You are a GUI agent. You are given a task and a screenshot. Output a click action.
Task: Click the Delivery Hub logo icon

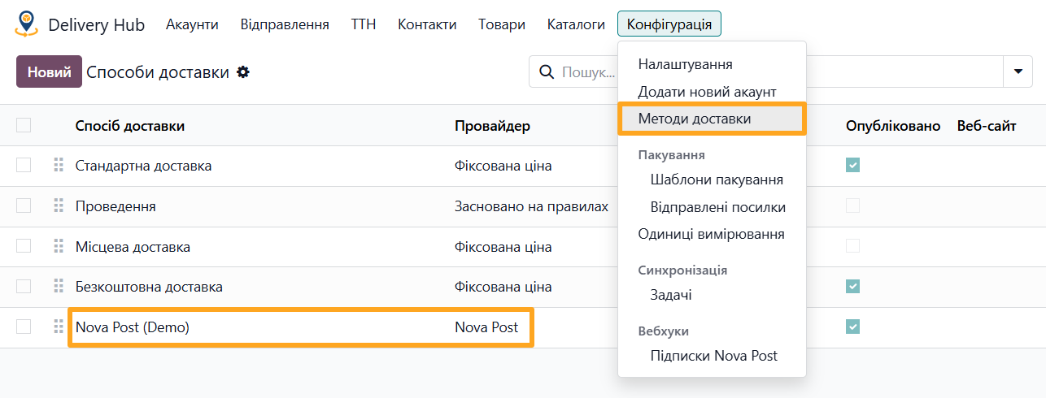click(x=27, y=24)
